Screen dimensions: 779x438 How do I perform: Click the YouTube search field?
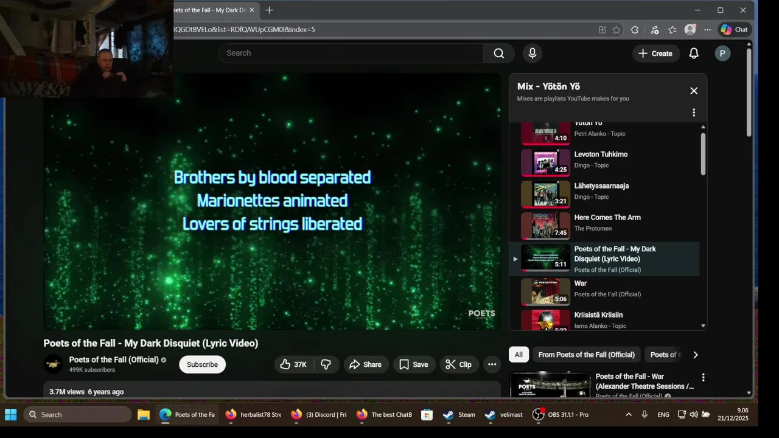[352, 53]
